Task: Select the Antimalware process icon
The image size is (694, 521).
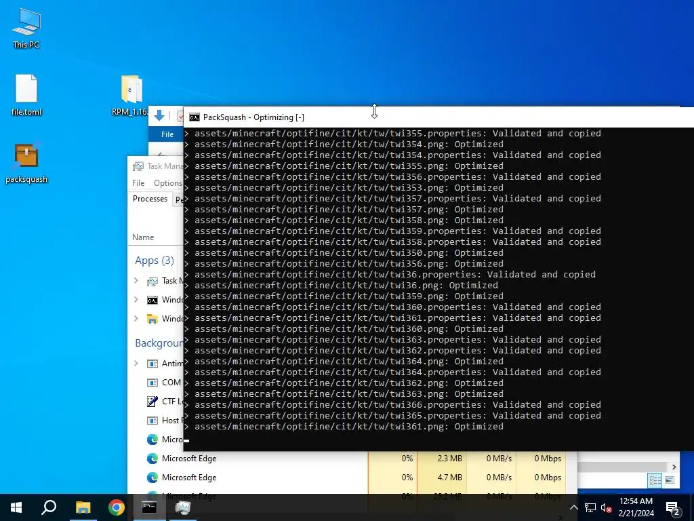Action: pyautogui.click(x=152, y=364)
